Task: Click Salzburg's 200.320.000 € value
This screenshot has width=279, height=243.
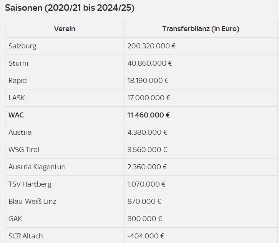Action: [x=151, y=46]
